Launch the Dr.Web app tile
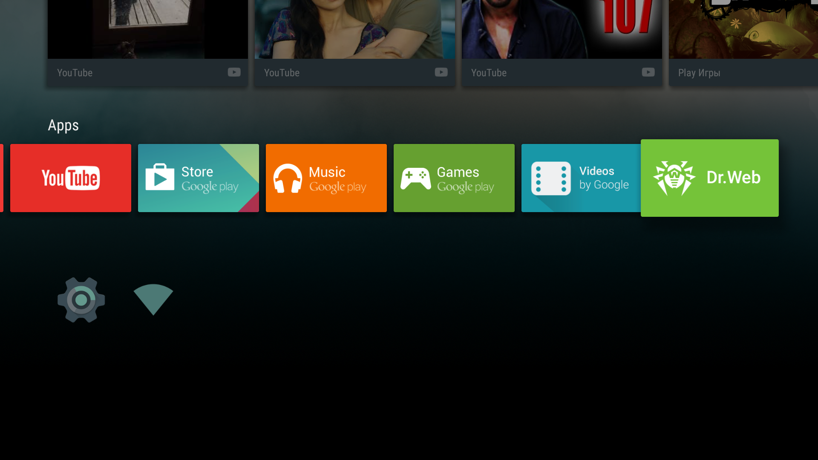Screen dimensions: 818x460 click(710, 178)
